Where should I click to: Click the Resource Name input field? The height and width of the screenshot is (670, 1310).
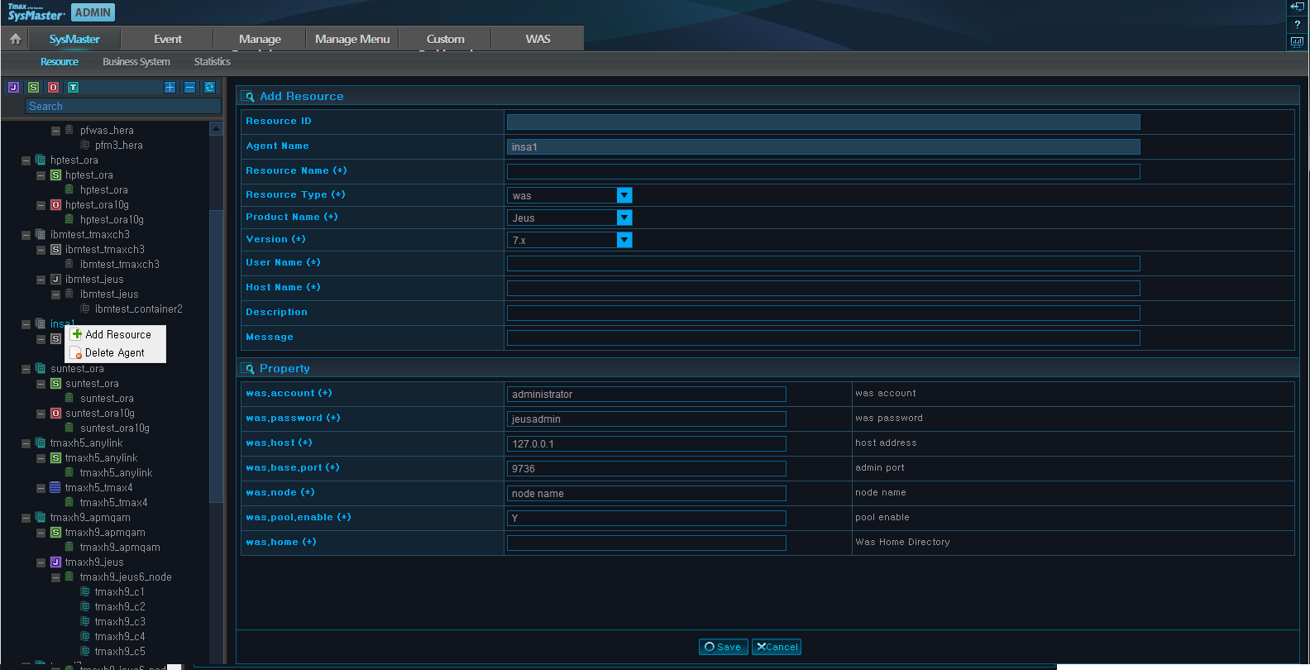point(823,171)
